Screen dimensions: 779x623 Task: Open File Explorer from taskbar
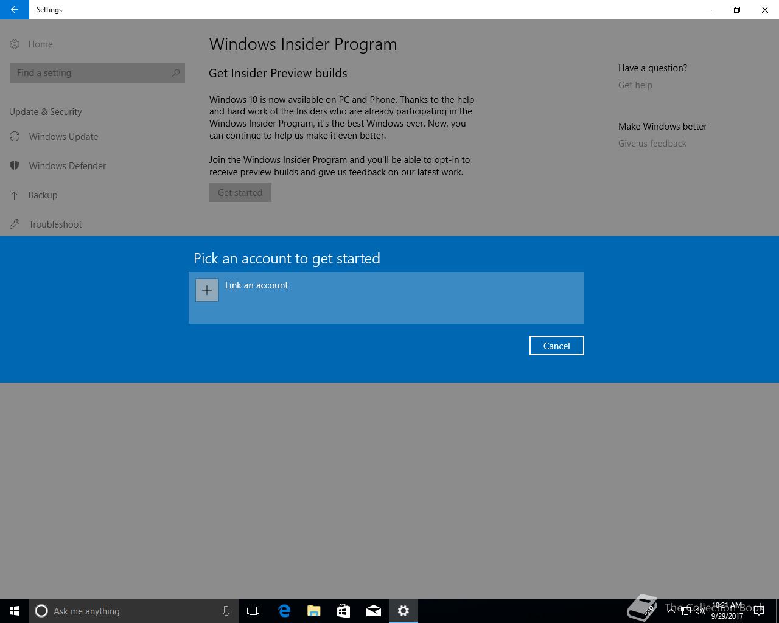[x=314, y=611]
